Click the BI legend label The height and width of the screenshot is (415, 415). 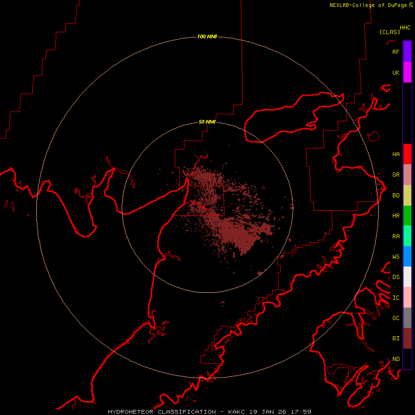point(396,338)
